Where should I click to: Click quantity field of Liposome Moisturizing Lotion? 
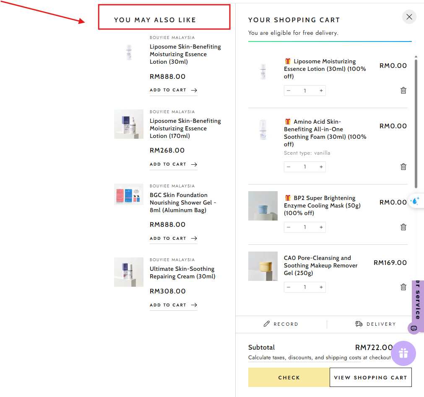pyautogui.click(x=305, y=91)
